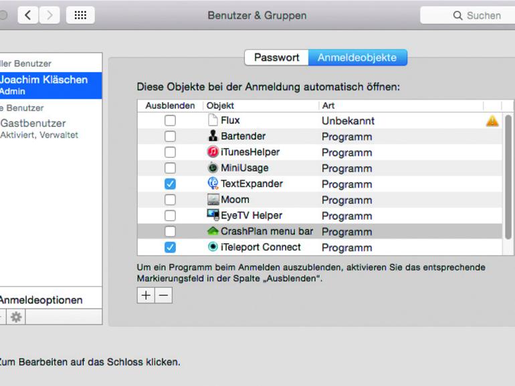This screenshot has width=515, height=386.
Task: Click the CrashPlan menu bar house icon
Action: click(x=213, y=231)
